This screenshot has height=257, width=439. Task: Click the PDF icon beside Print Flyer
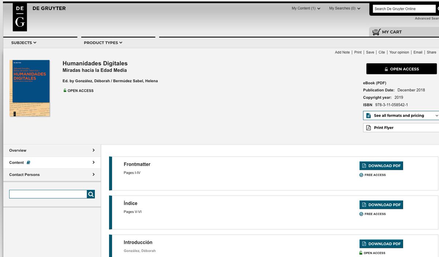tap(369, 128)
